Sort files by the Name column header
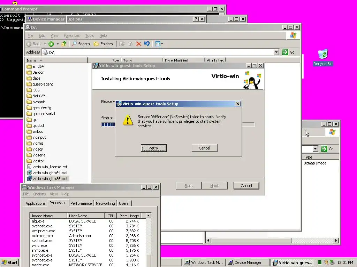 coord(56,60)
